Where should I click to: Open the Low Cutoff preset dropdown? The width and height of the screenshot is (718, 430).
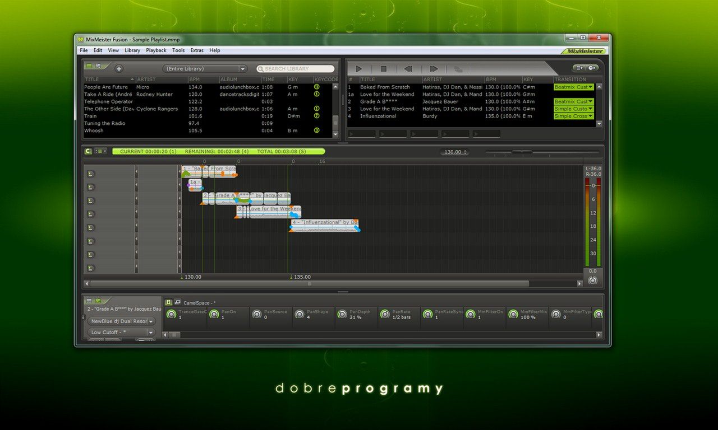point(121,332)
